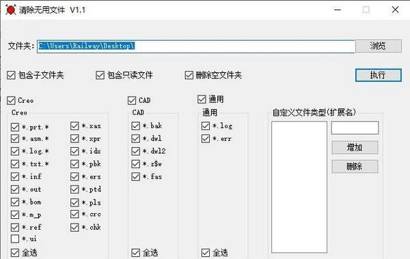Toggle 删除空文件夹 checkbox

click(x=189, y=75)
